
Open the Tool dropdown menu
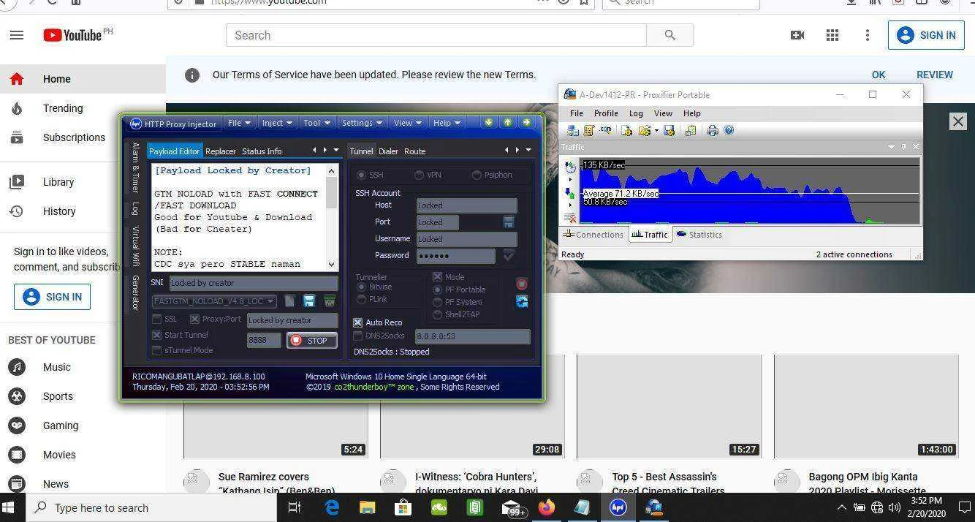tap(317, 123)
